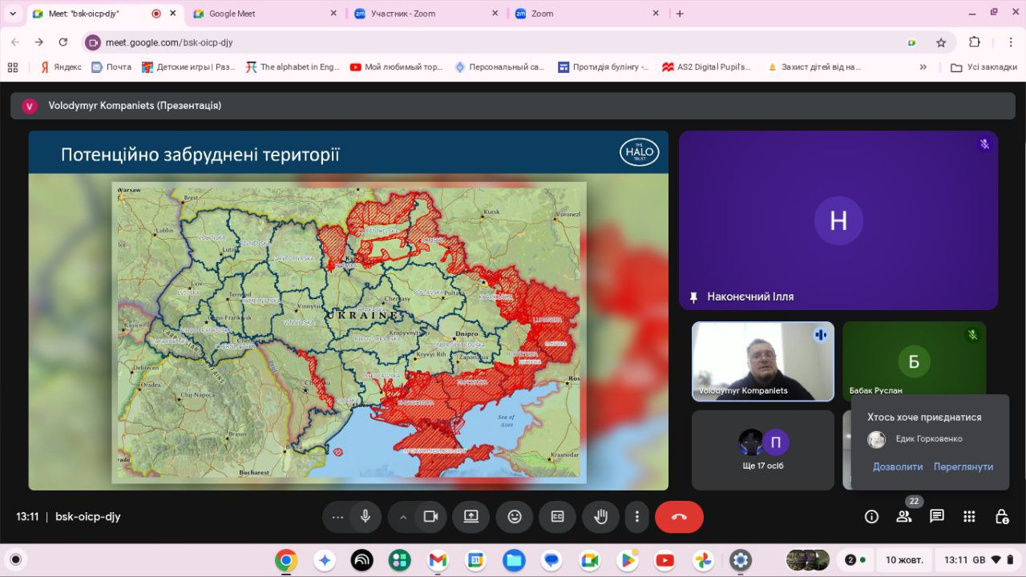Open more options three-dot menu
Image resolution: width=1026 pixels, height=577 pixels.
click(x=637, y=517)
